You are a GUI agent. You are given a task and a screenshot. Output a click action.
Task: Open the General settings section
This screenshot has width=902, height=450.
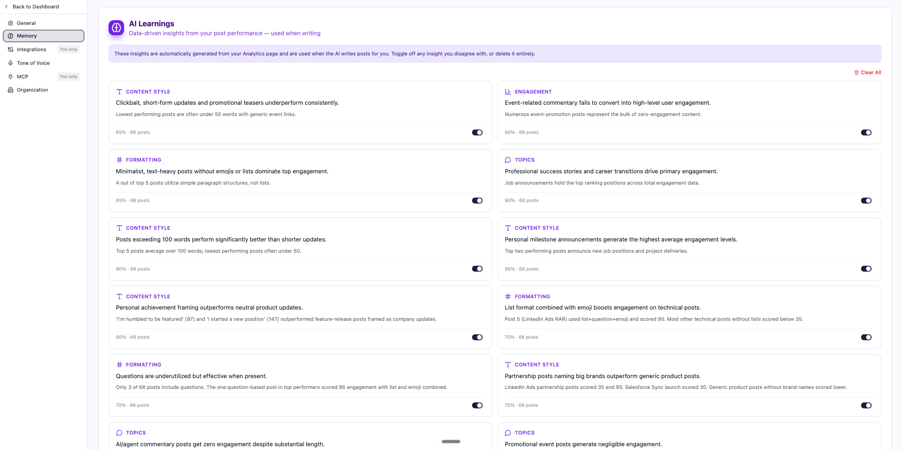pos(44,23)
